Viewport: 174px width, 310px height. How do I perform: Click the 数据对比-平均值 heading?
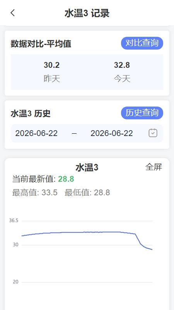(41, 44)
